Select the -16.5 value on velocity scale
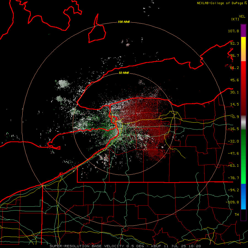The image size is (248, 248). 233,129
